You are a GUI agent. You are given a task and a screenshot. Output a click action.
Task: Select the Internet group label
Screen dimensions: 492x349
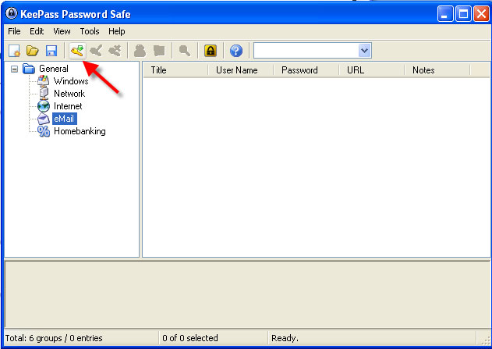[68, 106]
